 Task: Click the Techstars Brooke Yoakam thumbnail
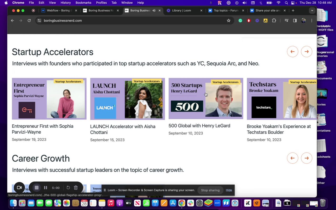[282, 99]
